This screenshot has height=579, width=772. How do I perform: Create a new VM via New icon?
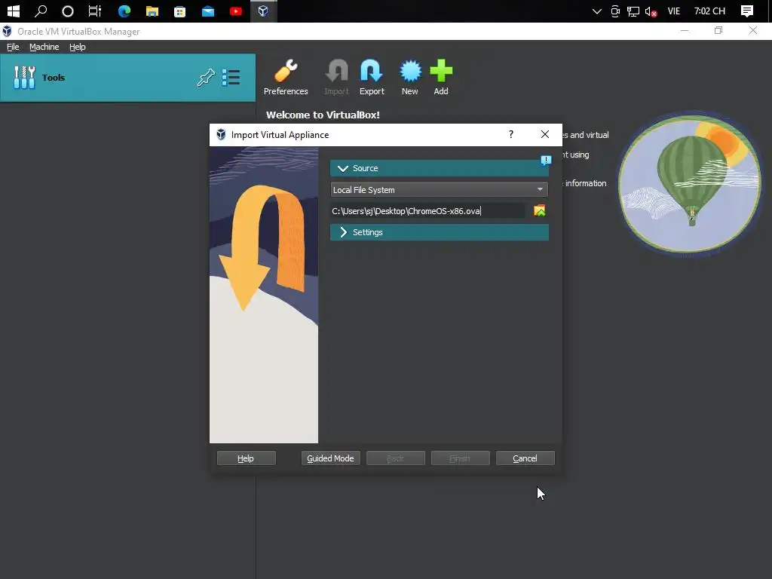coord(409,78)
